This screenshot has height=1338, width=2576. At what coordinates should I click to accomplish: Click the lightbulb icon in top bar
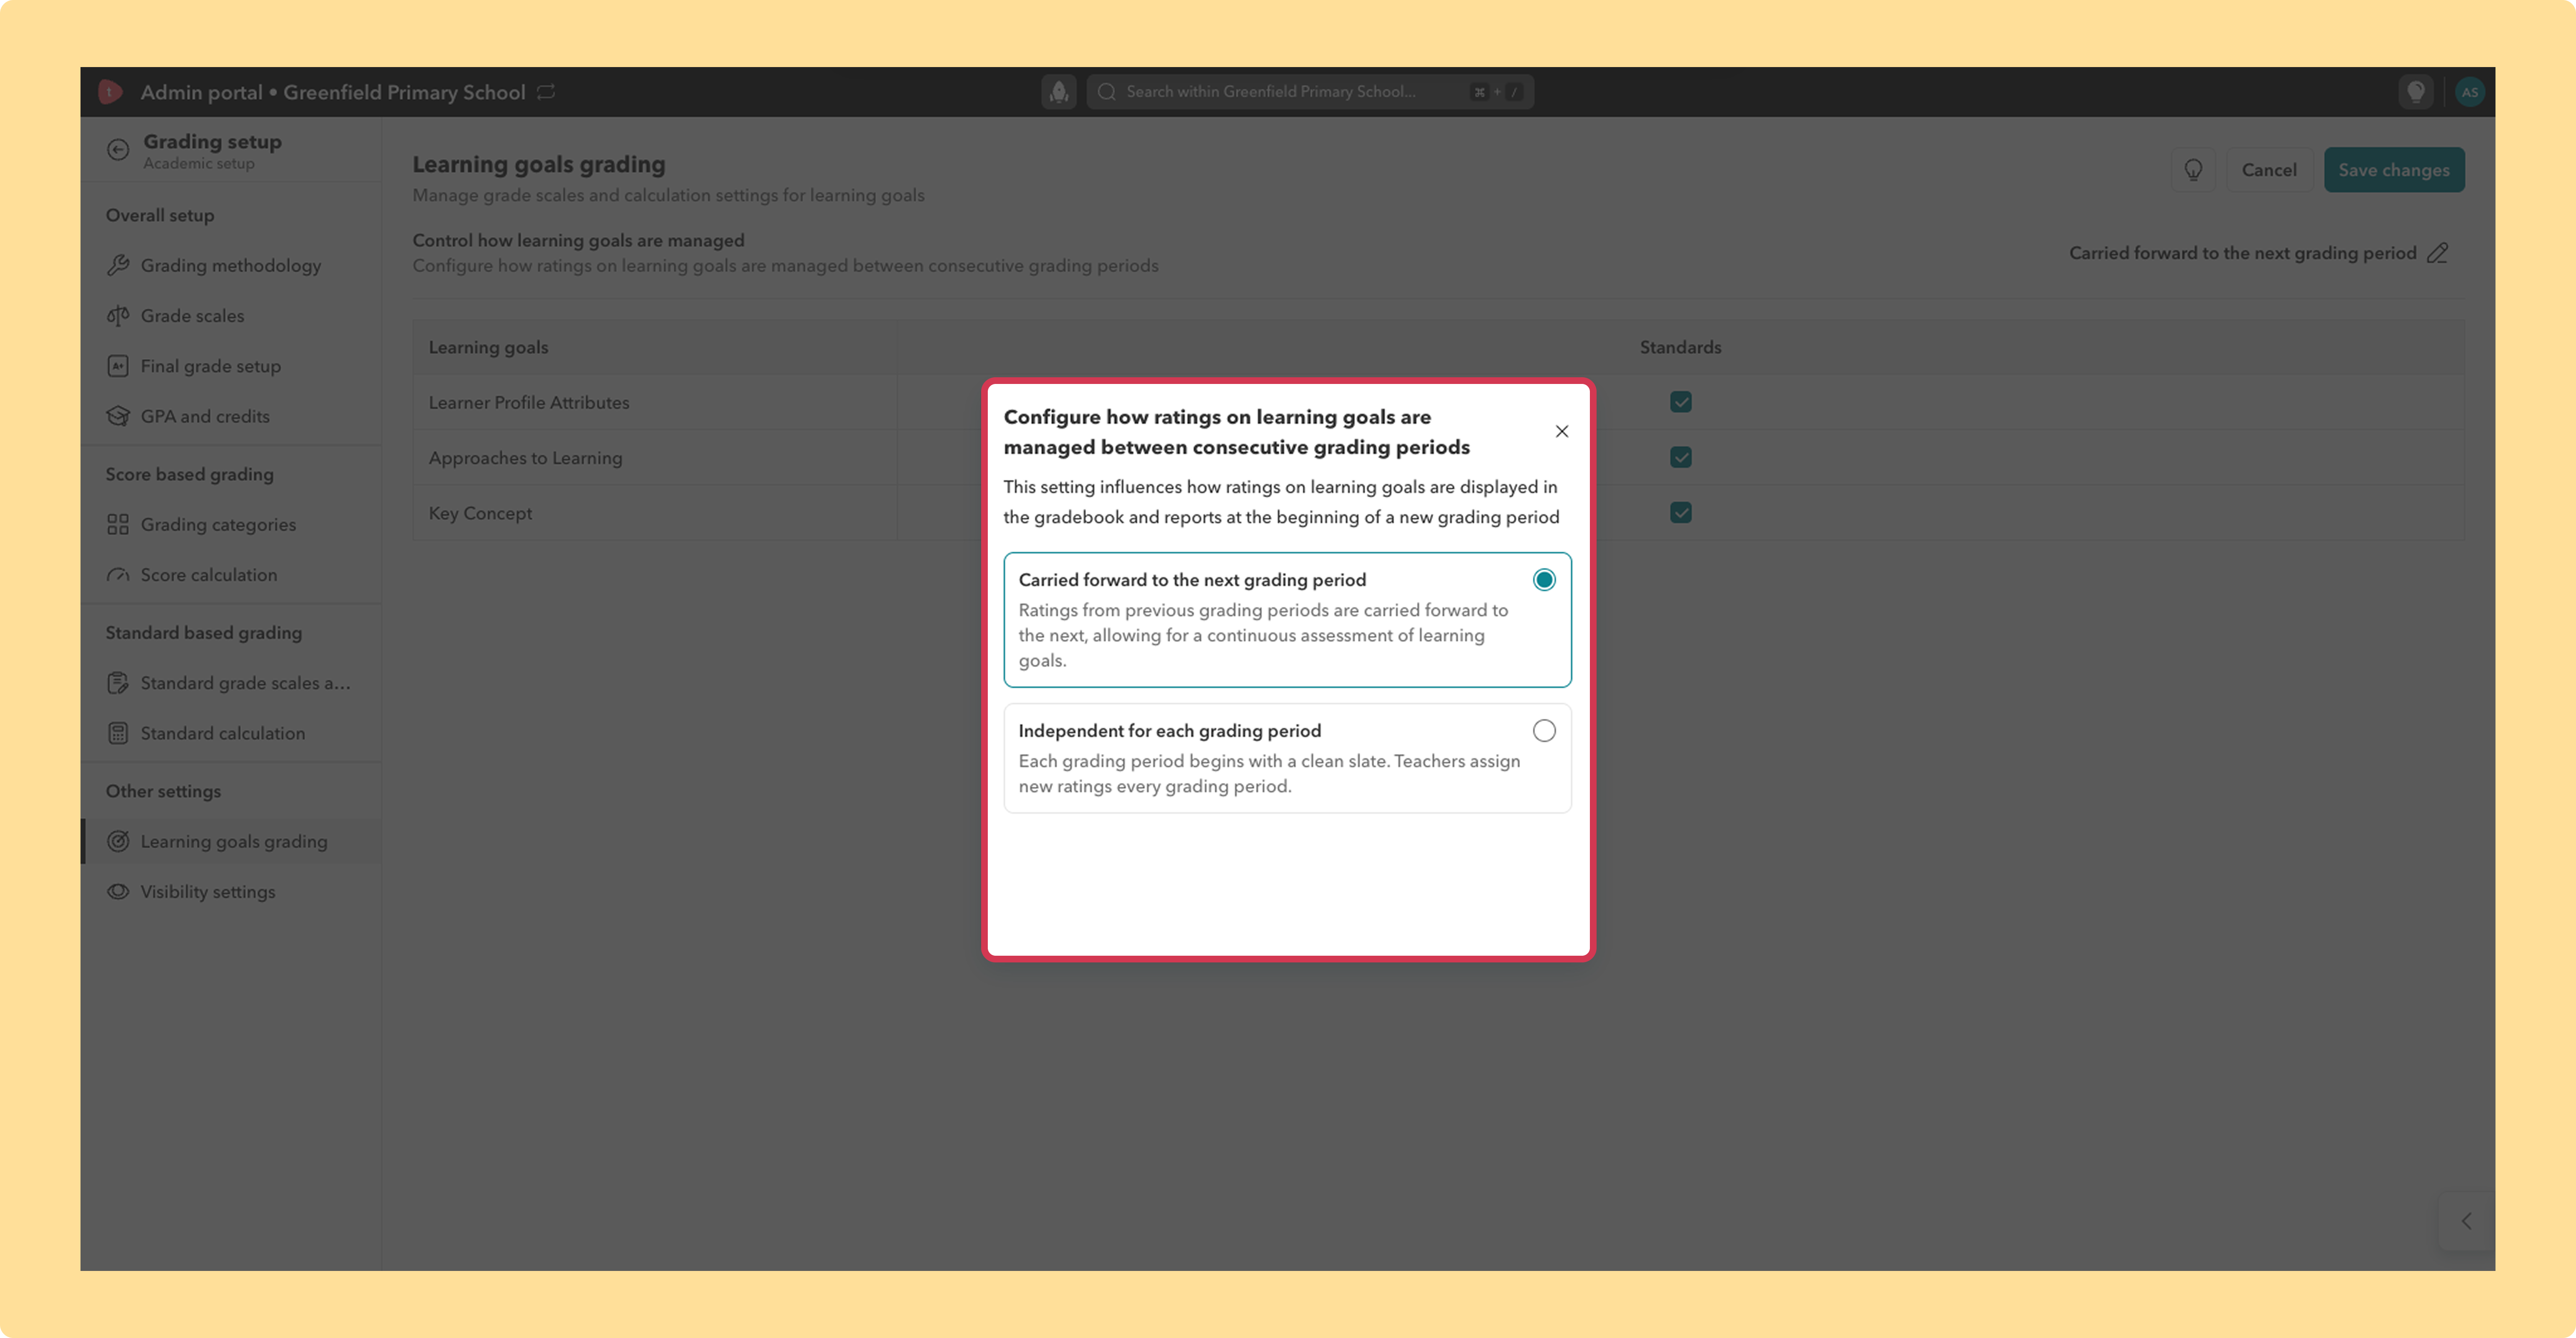pos(2416,92)
